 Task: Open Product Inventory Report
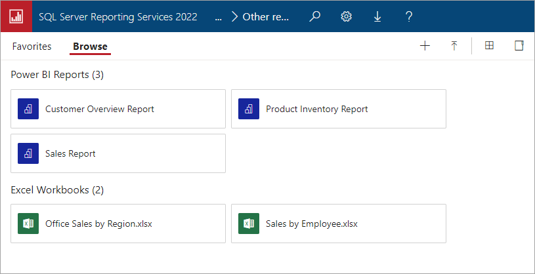(x=316, y=109)
